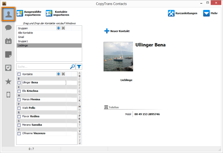The width and height of the screenshot is (223, 153).
Task: Add a contact with Kontakte plus icon
Action: (x=58, y=74)
